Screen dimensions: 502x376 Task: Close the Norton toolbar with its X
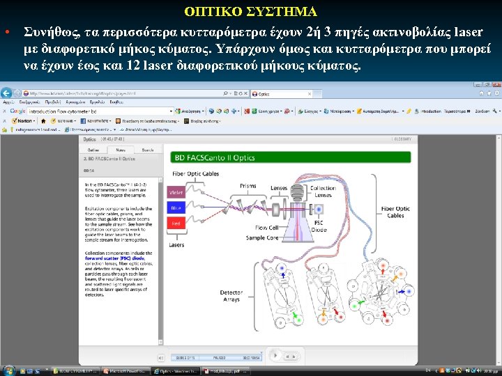coord(4,121)
